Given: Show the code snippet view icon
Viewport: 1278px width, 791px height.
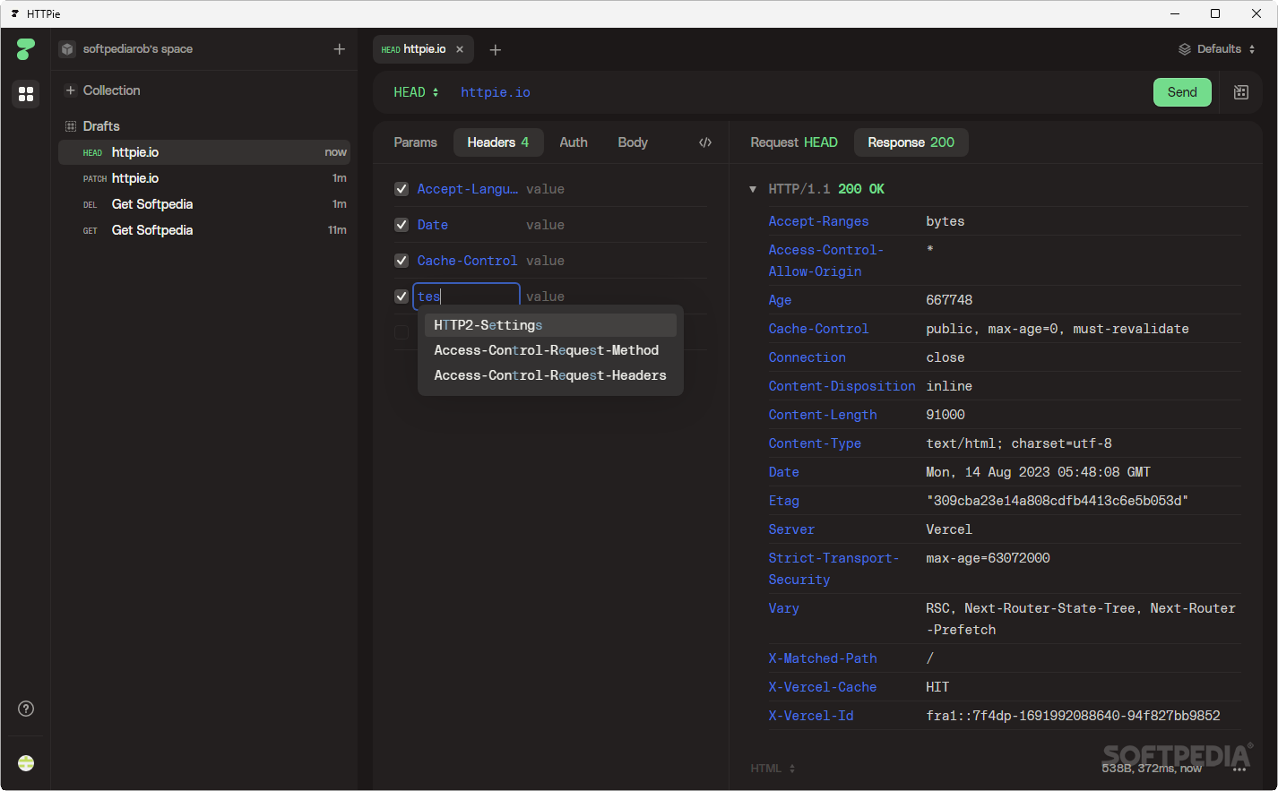Looking at the screenshot, I should [x=705, y=142].
